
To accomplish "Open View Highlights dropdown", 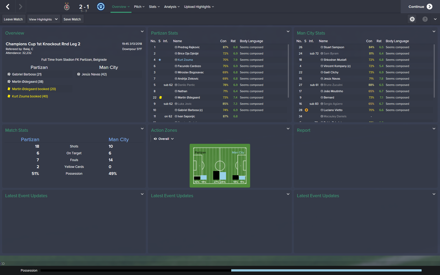I will 43,19.
